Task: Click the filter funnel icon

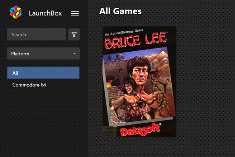Action: point(74,34)
